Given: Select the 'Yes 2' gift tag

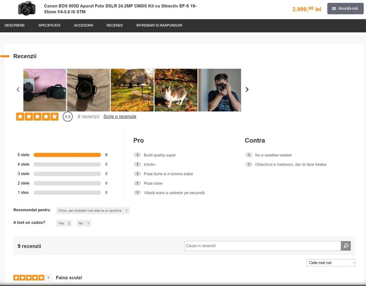Looking at the screenshot, I should click(64, 223).
